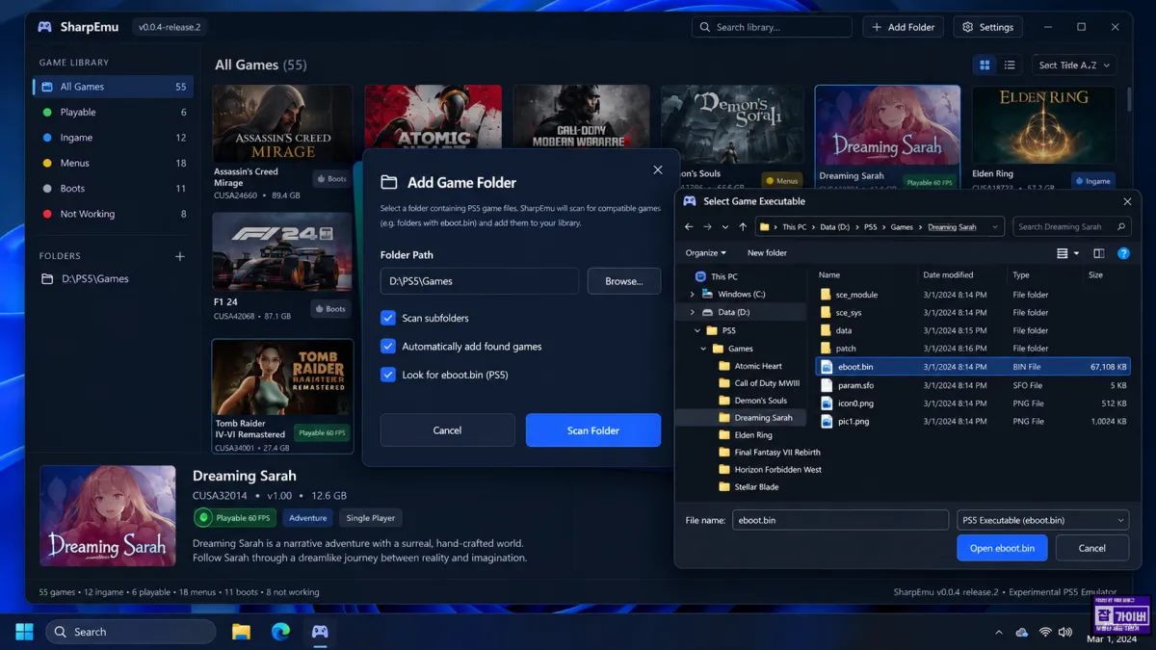The image size is (1156, 650).
Task: Open SharpEmu Settings
Action: click(x=988, y=27)
